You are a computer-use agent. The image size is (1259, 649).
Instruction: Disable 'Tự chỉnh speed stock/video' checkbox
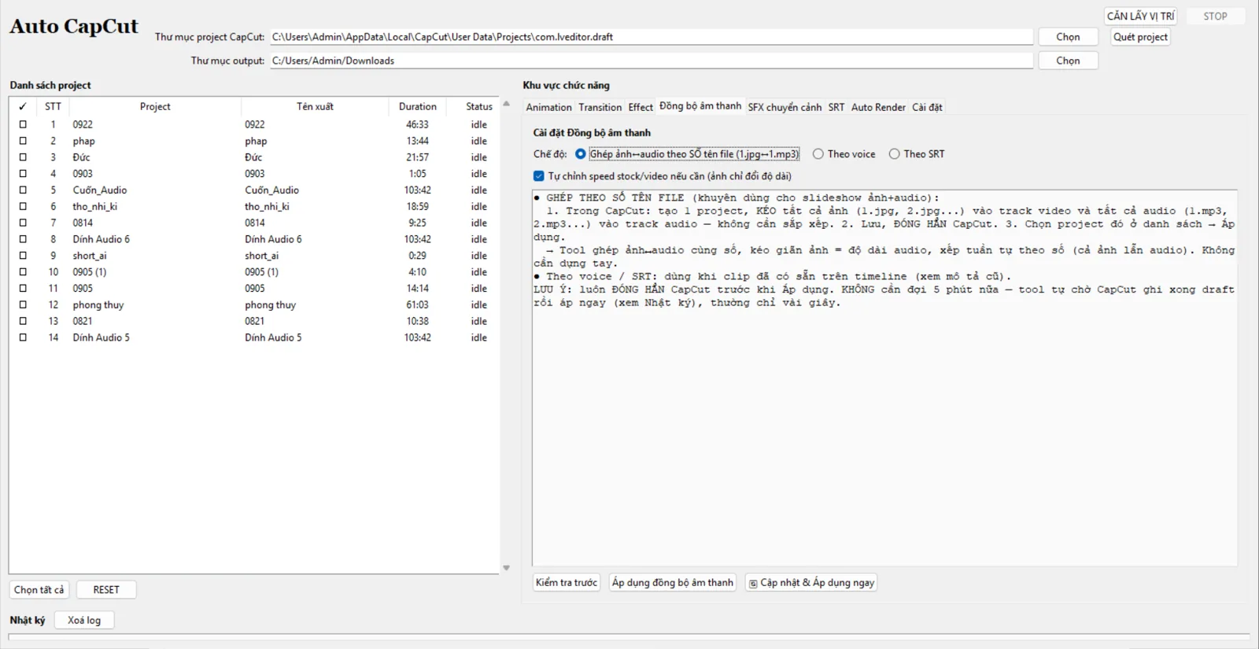point(539,176)
